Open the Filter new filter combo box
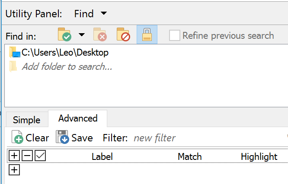288x184 pixels. click(209, 138)
